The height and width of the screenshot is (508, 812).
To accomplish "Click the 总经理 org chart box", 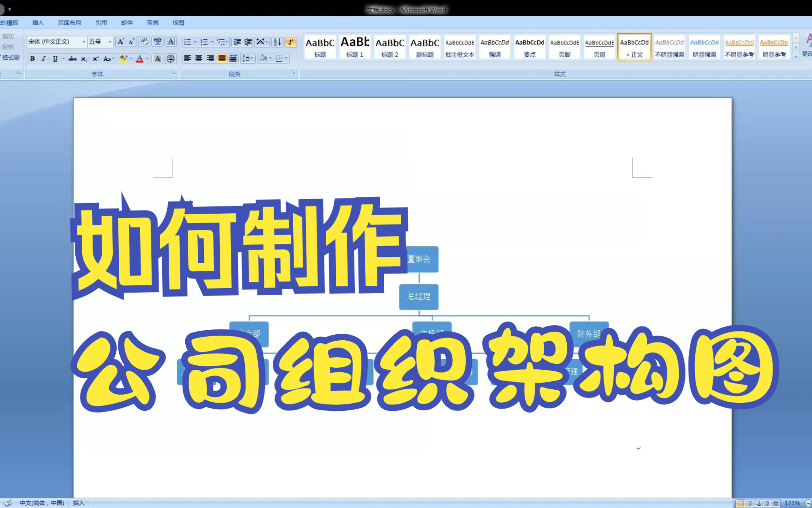I will coord(418,296).
